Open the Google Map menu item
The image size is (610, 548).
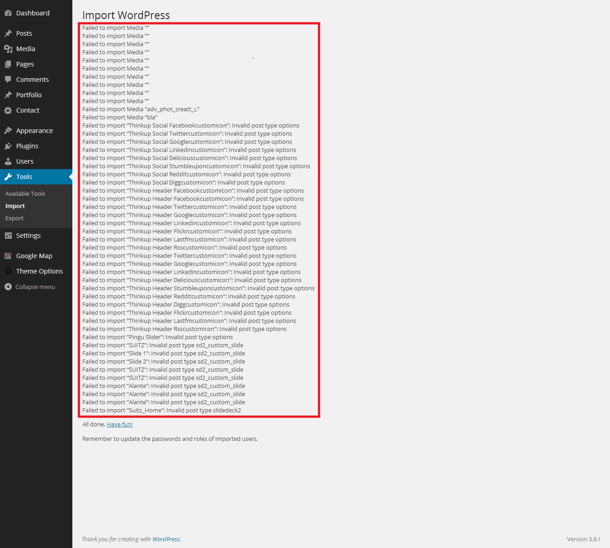pos(36,256)
